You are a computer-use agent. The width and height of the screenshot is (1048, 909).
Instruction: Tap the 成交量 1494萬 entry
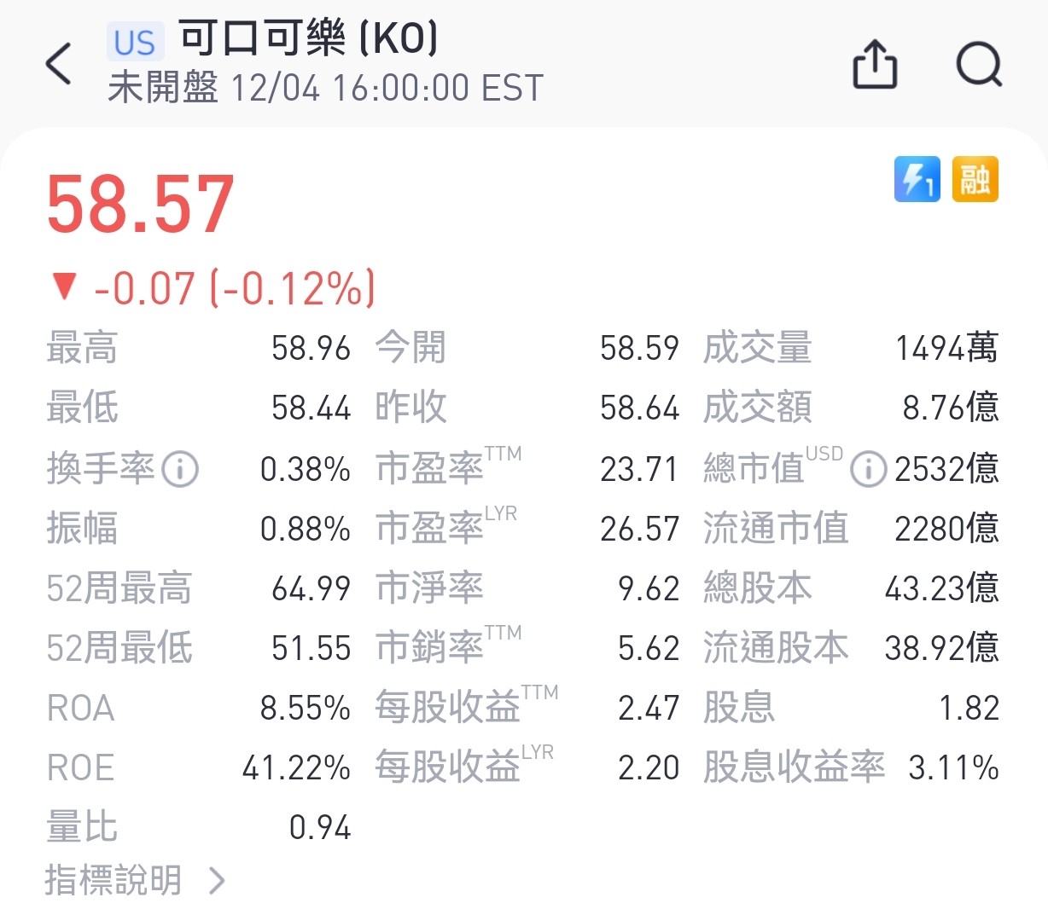click(850, 348)
